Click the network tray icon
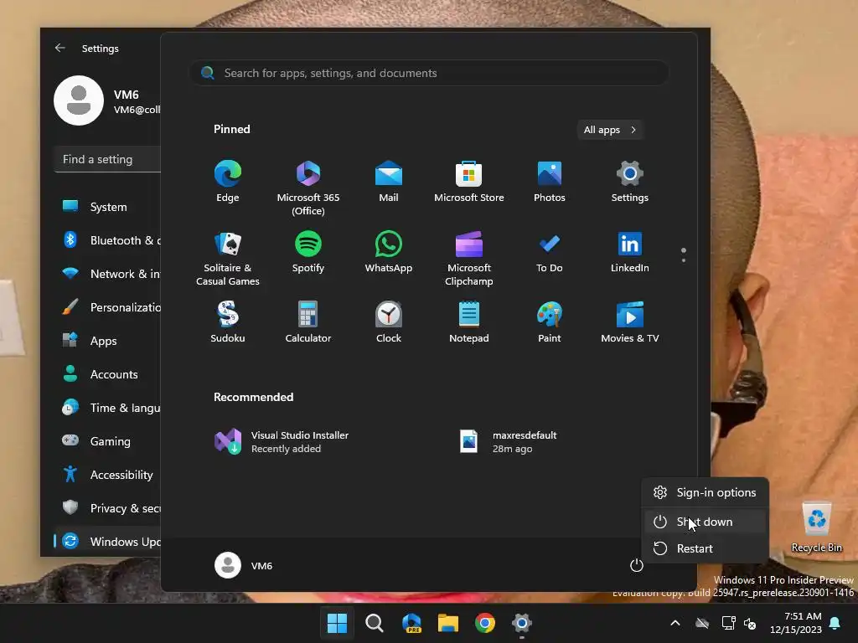Screen dimensions: 858x643 (x=728, y=623)
